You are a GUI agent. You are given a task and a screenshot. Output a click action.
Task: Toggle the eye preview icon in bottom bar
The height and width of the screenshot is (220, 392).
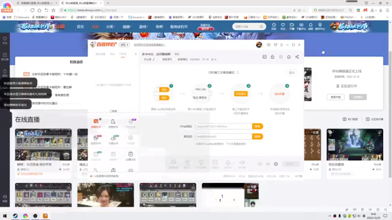pos(268,164)
